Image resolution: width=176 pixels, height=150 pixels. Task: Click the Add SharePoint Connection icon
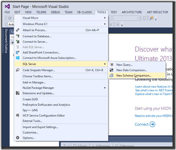tap(18, 52)
